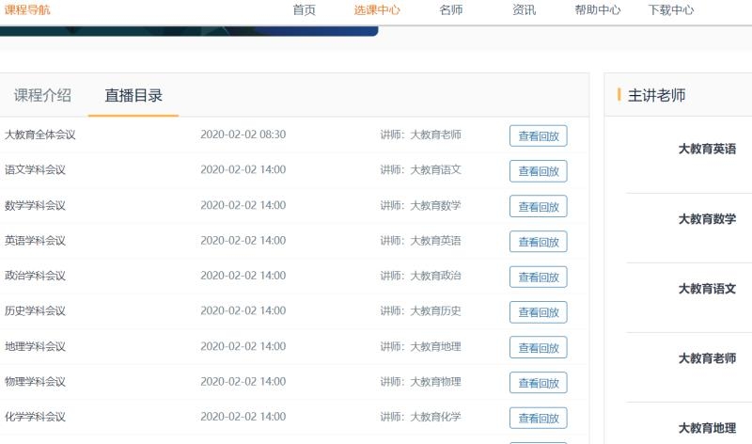752x444 pixels.
Task: Click the time 2020-02-02 08:30
Action: (x=243, y=135)
